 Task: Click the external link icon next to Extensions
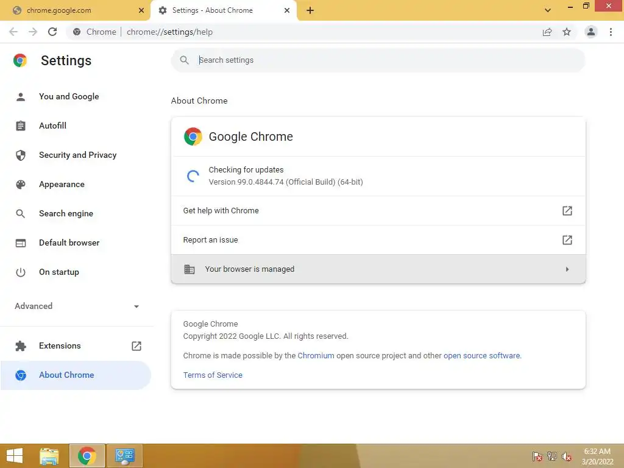[136, 346]
